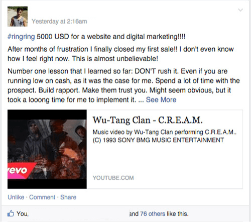The height and width of the screenshot is (222, 251).
Task: Click the thumbs-up like icon
Action: [x=11, y=213]
